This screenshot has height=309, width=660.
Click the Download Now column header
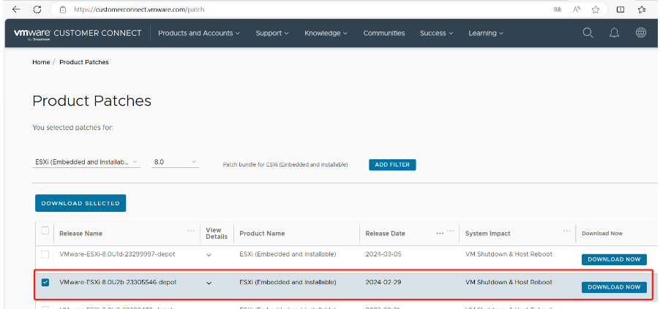[x=602, y=233]
